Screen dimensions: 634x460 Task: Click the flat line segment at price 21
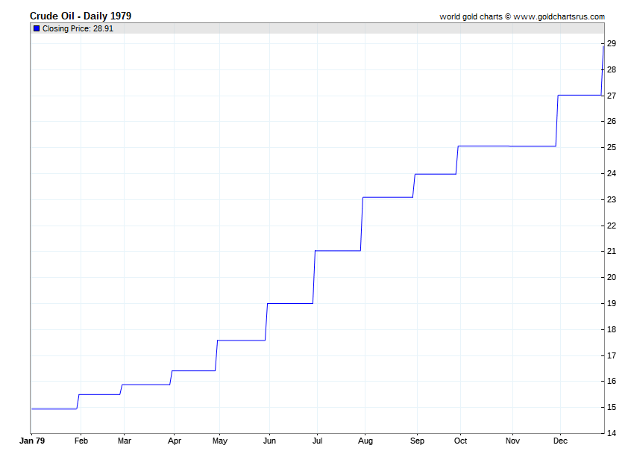pyautogui.click(x=338, y=251)
